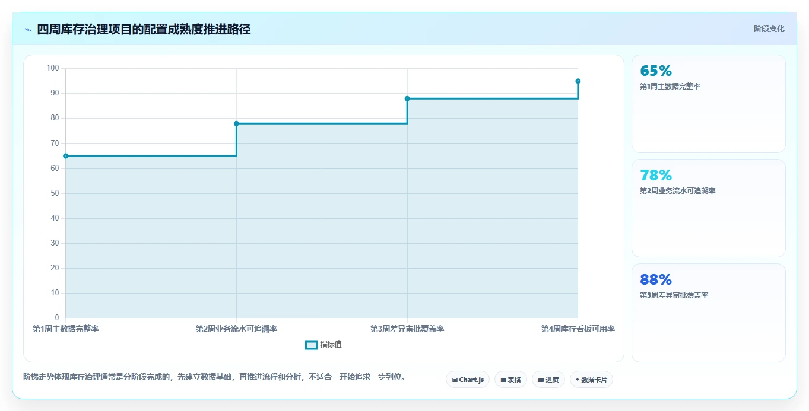Screen dimensions: 809x411
Task: Click the 88% value in third card
Action: tap(656, 280)
